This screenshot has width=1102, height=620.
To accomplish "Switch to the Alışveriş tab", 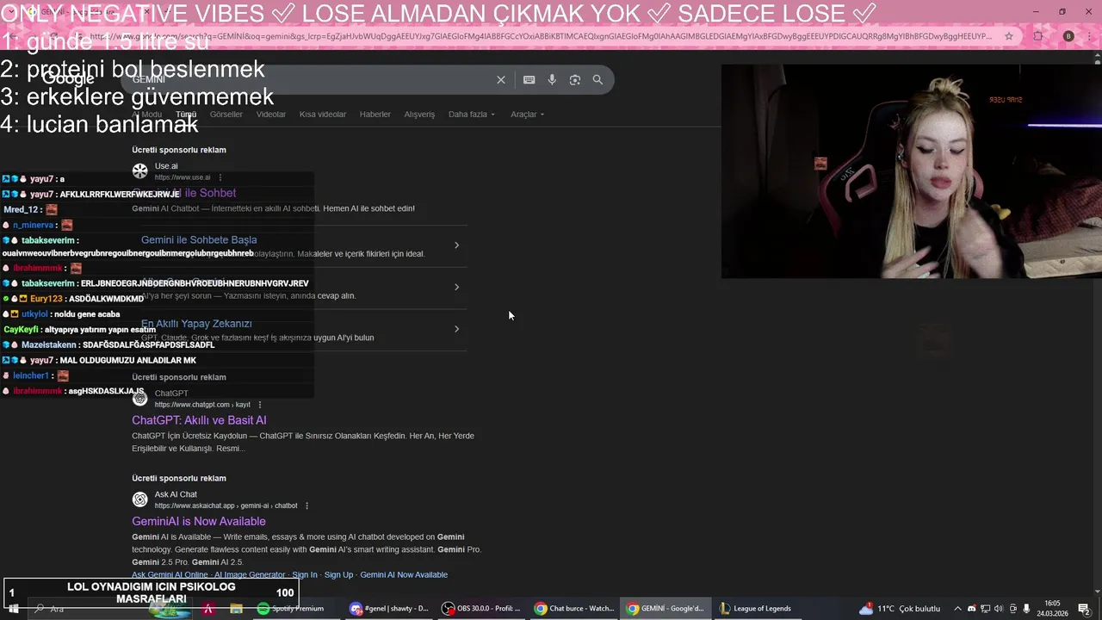I will click(x=419, y=115).
